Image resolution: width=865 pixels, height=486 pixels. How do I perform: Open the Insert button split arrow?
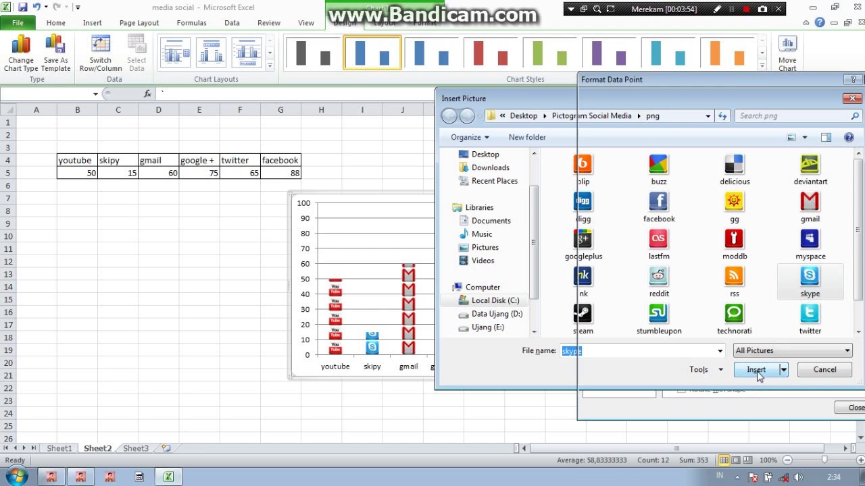point(783,369)
